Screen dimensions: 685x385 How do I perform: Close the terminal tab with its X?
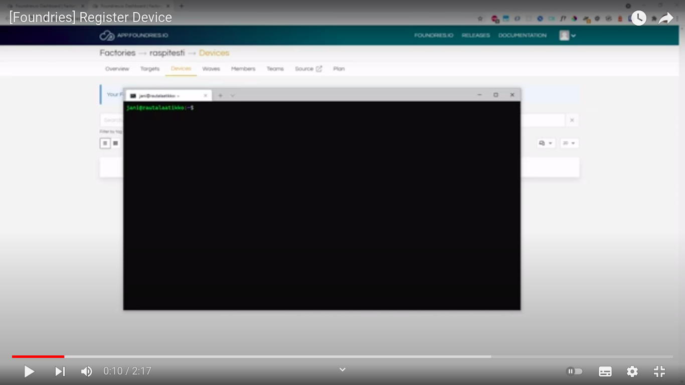pyautogui.click(x=205, y=96)
